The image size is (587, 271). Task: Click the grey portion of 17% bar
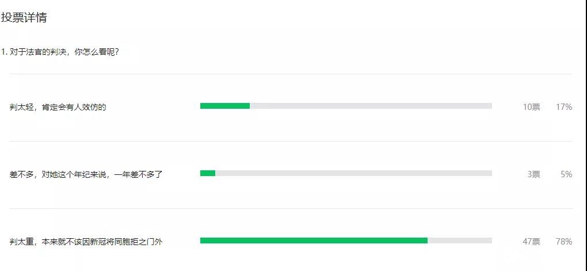click(x=371, y=106)
